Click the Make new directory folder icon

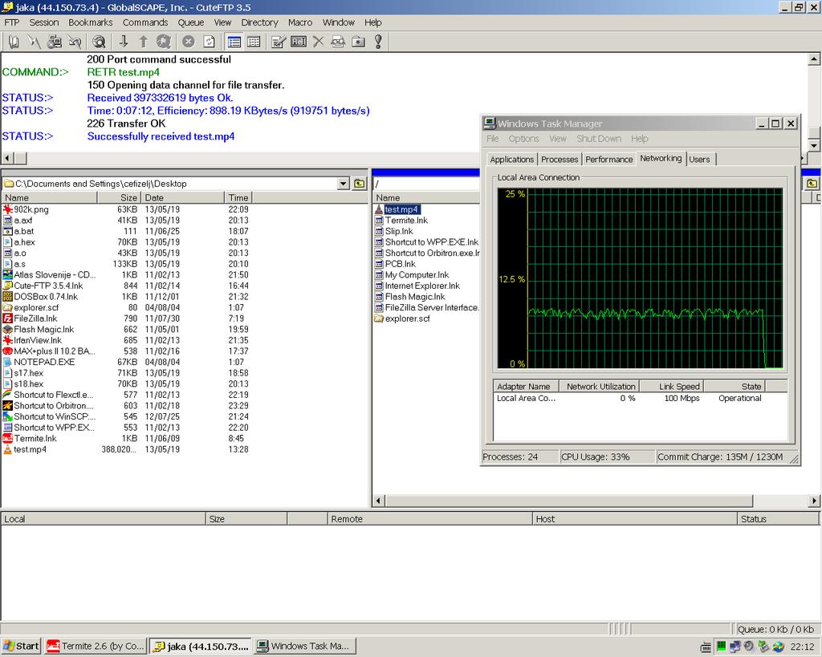pos(359,42)
